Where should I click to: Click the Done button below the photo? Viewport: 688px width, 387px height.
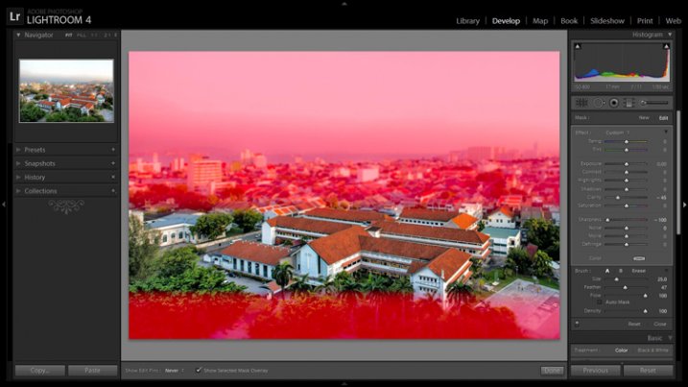coord(552,370)
